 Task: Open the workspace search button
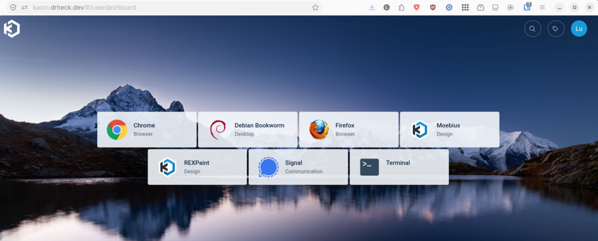point(533,29)
